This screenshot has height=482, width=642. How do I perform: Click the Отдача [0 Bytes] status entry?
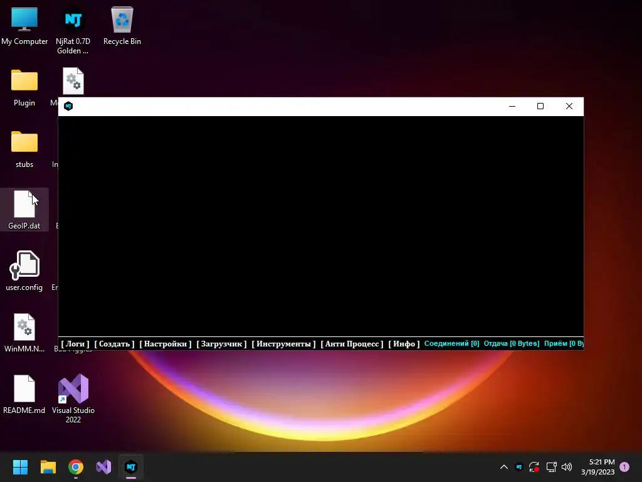[x=512, y=343]
